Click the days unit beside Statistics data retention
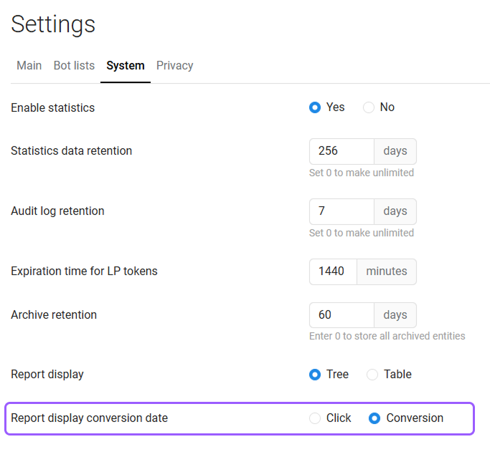Screen dimensions: 490x462 [395, 151]
